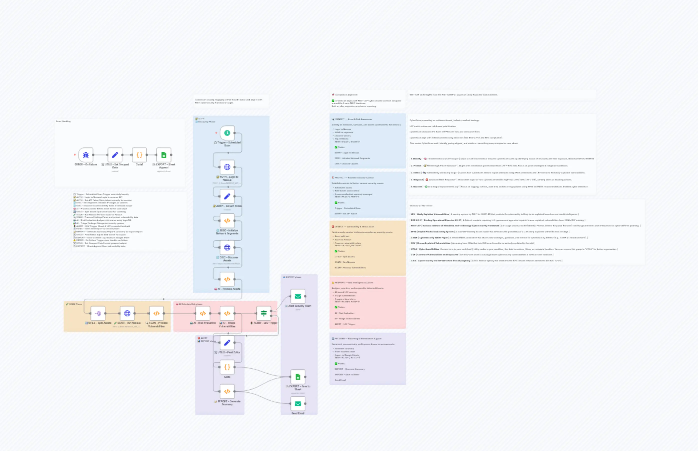
Task: Click the AUTH – Set API Token pencil node
Action: click(x=227, y=197)
